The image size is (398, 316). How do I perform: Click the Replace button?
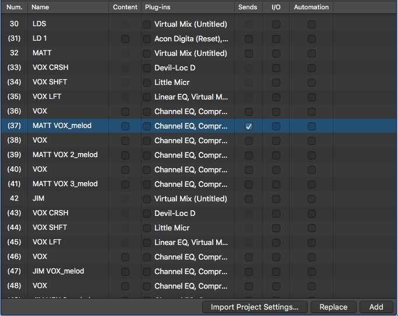[333, 307]
